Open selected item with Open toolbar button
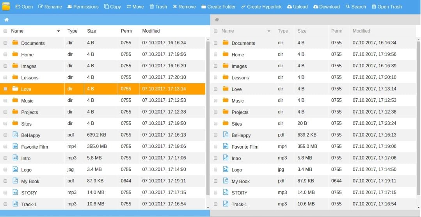421x217 pixels. click(24, 7)
